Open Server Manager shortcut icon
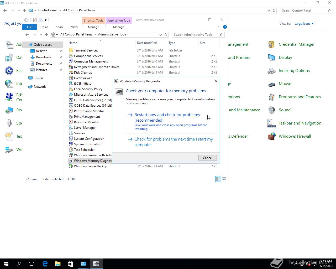 [x=71, y=128]
